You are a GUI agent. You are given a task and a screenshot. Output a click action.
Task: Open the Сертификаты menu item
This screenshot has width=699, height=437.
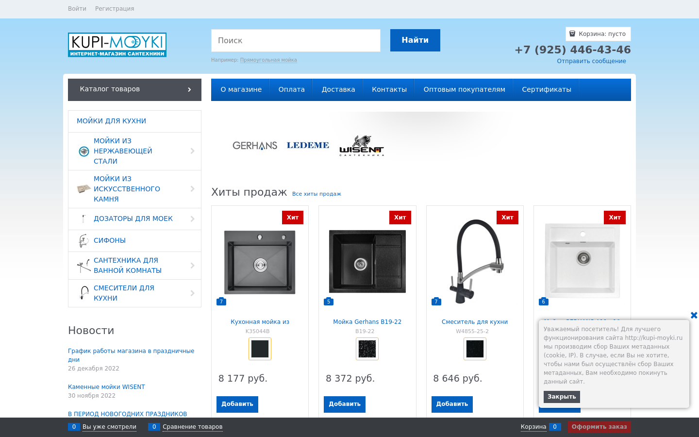[x=547, y=89]
